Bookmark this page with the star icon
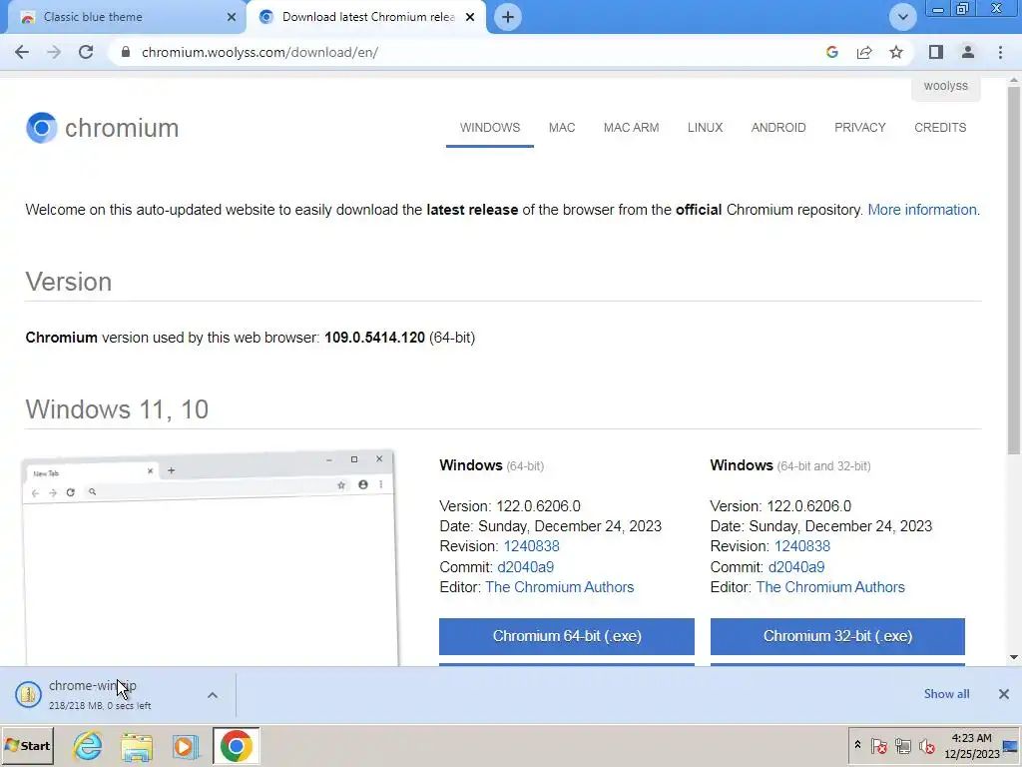Image resolution: width=1022 pixels, height=767 pixels. point(896,52)
